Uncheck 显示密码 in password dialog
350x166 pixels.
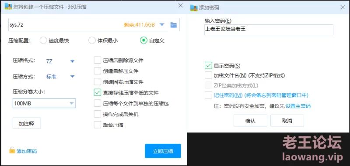[x=208, y=65]
